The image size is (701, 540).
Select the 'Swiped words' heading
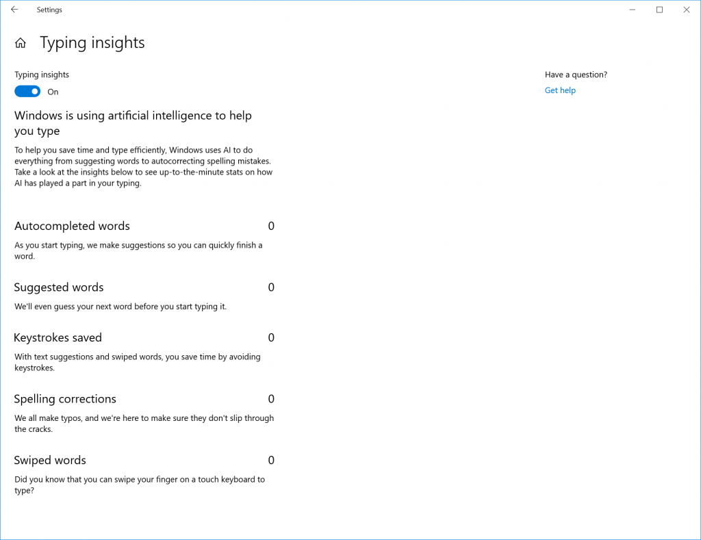tap(50, 460)
